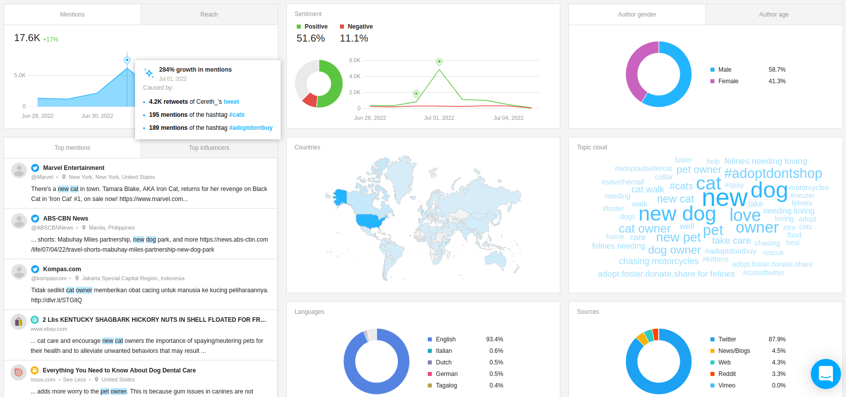Open the #cats hashtag link
Screen dimensions: 846x397
tap(237, 115)
